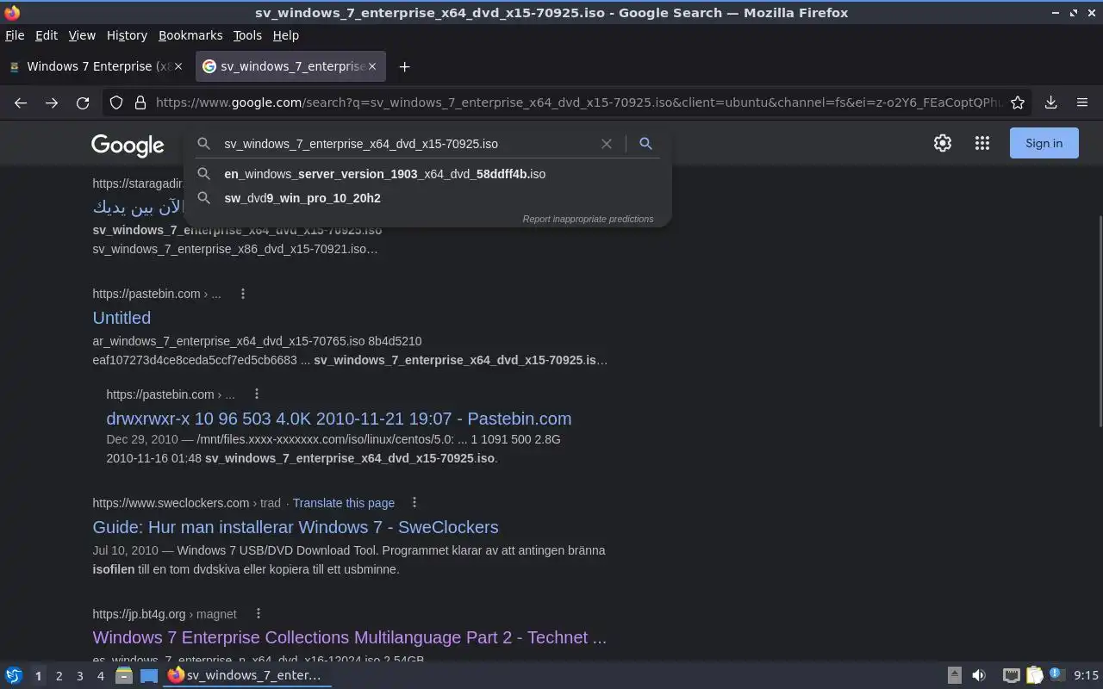
Task: Submit search with magnifier button
Action: point(645,144)
